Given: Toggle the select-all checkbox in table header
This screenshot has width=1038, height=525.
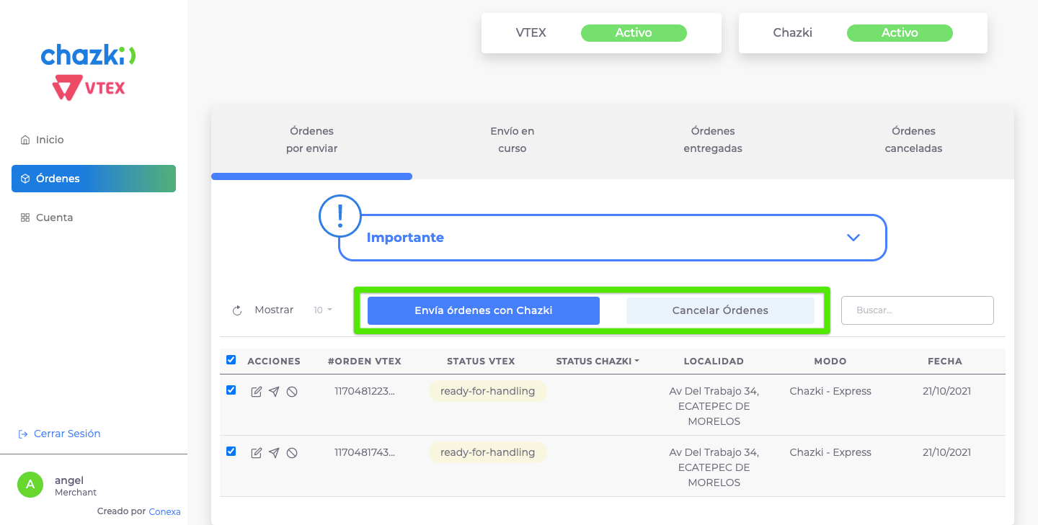Looking at the screenshot, I should (x=231, y=359).
